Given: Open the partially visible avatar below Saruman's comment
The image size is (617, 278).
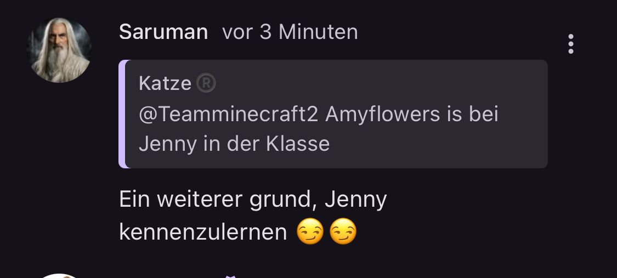Looking at the screenshot, I should point(59,276).
